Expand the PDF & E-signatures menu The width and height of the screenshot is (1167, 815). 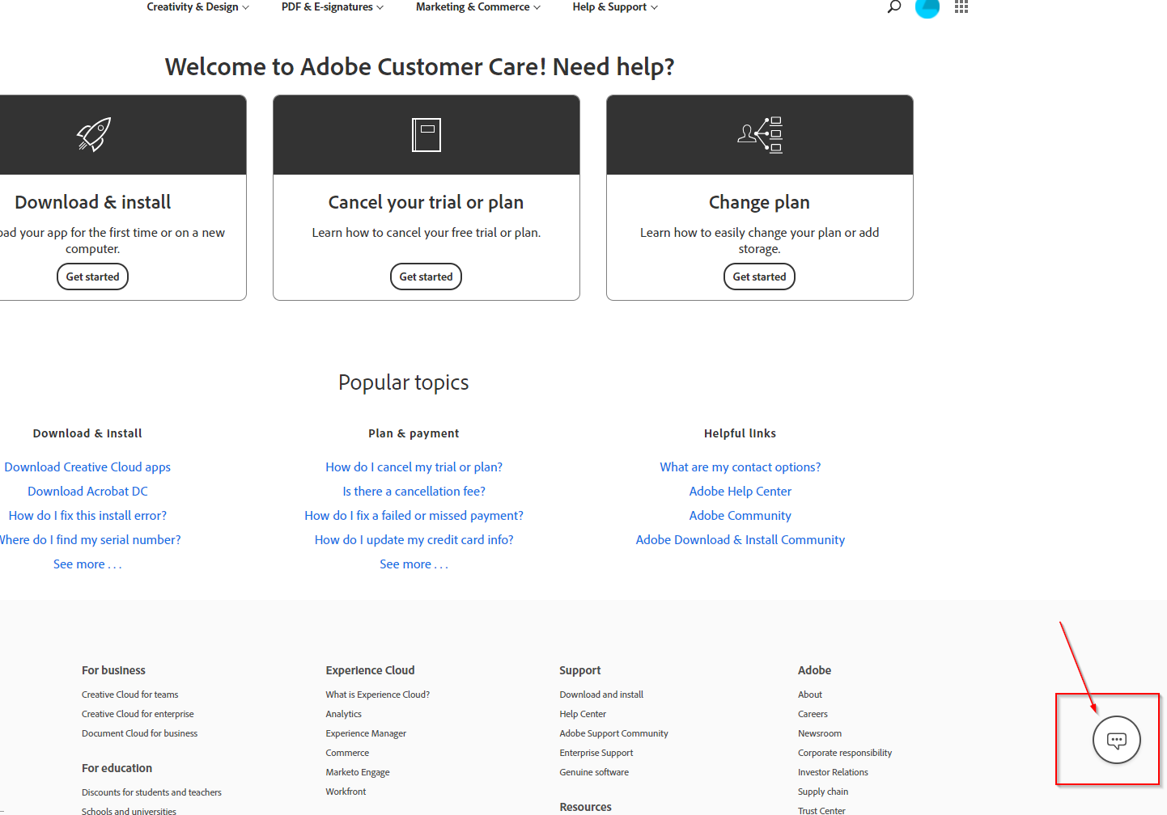pos(332,7)
